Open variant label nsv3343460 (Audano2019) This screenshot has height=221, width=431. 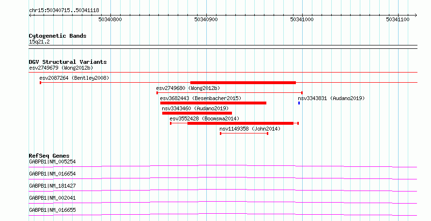click(x=195, y=108)
